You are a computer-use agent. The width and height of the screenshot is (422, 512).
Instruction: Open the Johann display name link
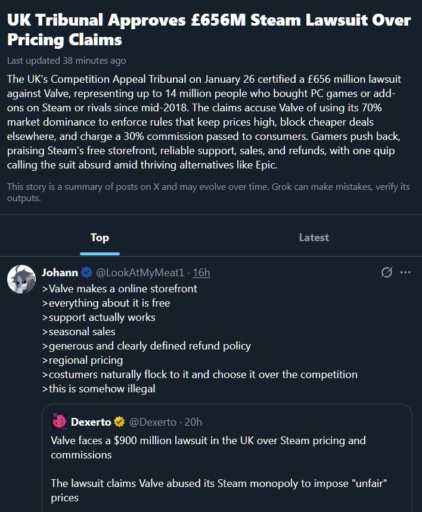pyautogui.click(x=60, y=273)
